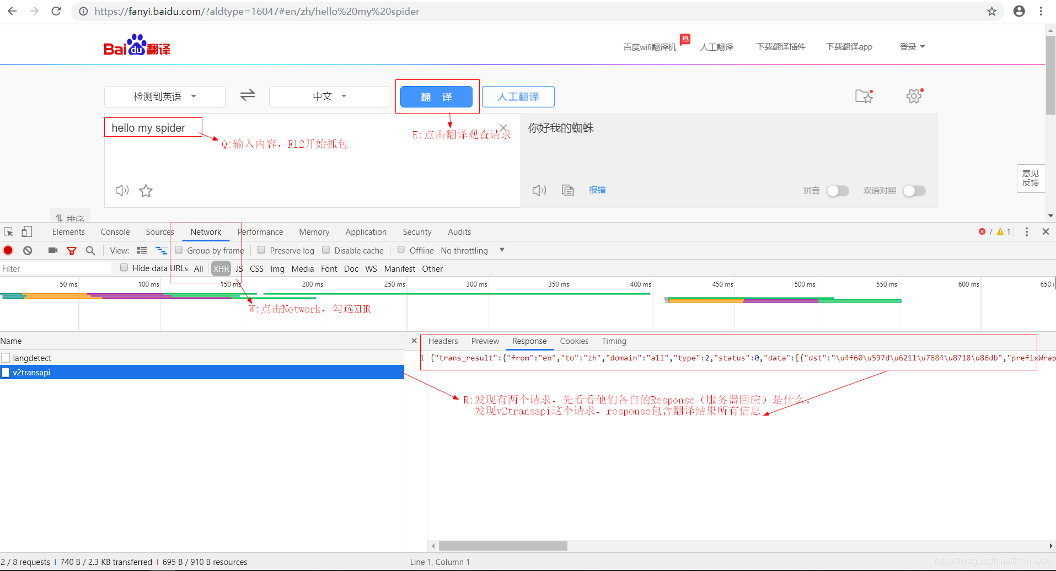Capture screenshots with camera icon
Image resolution: width=1056 pixels, height=571 pixels.
53,250
